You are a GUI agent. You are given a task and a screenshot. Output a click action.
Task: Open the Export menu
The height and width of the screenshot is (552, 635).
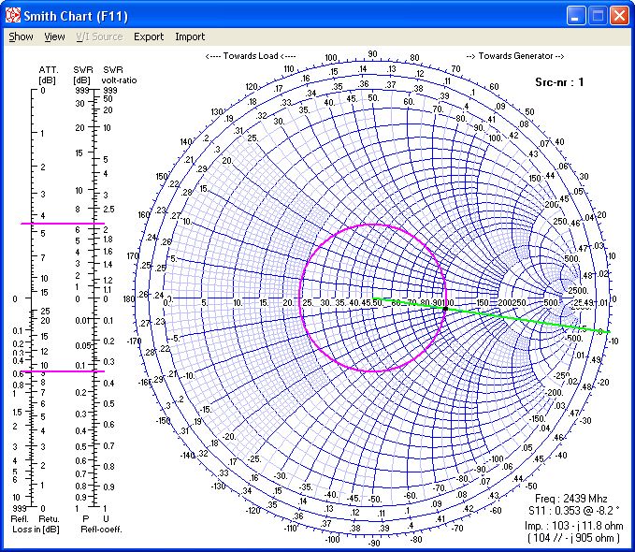[x=148, y=36]
